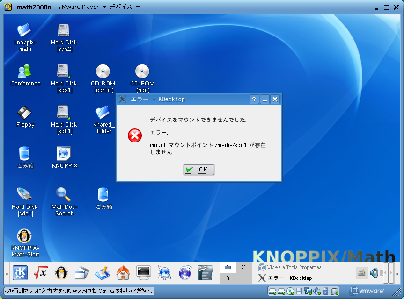Click the ごみ箱 icon right of MathDoc-Search
Viewport: 404px width, 299px height.
[x=103, y=195]
